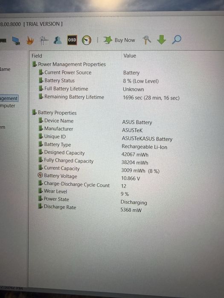Launch the flame system stability test icon
This screenshot has width=224, height=298.
point(30,40)
